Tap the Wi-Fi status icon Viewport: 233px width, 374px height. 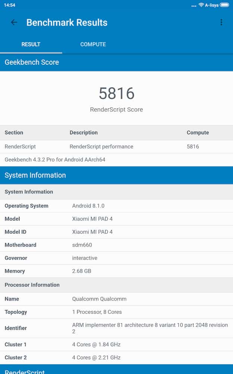click(201, 5)
